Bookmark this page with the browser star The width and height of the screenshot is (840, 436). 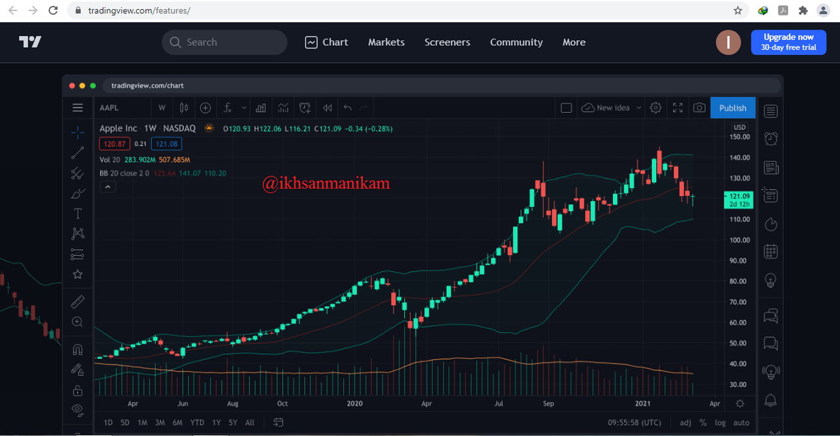(x=738, y=10)
